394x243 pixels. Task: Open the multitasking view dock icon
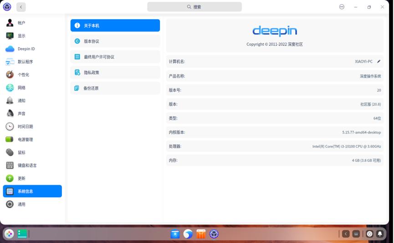pos(22,234)
